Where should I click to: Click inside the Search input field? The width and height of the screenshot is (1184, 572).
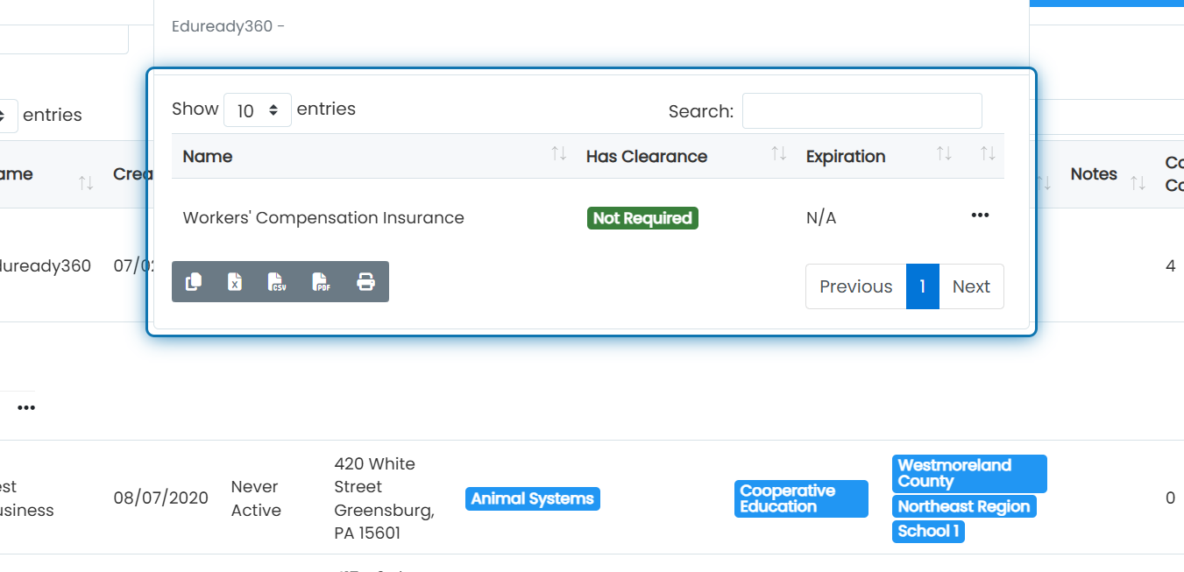click(x=862, y=111)
